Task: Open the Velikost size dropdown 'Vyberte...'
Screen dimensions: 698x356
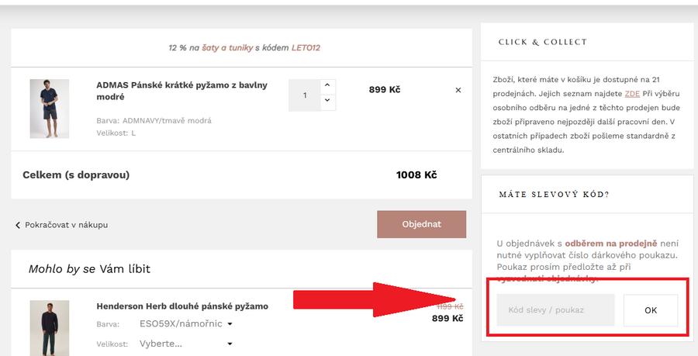Action: click(185, 344)
